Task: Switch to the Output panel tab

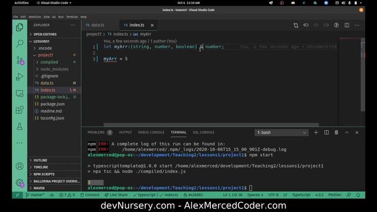Action: click(x=125, y=132)
